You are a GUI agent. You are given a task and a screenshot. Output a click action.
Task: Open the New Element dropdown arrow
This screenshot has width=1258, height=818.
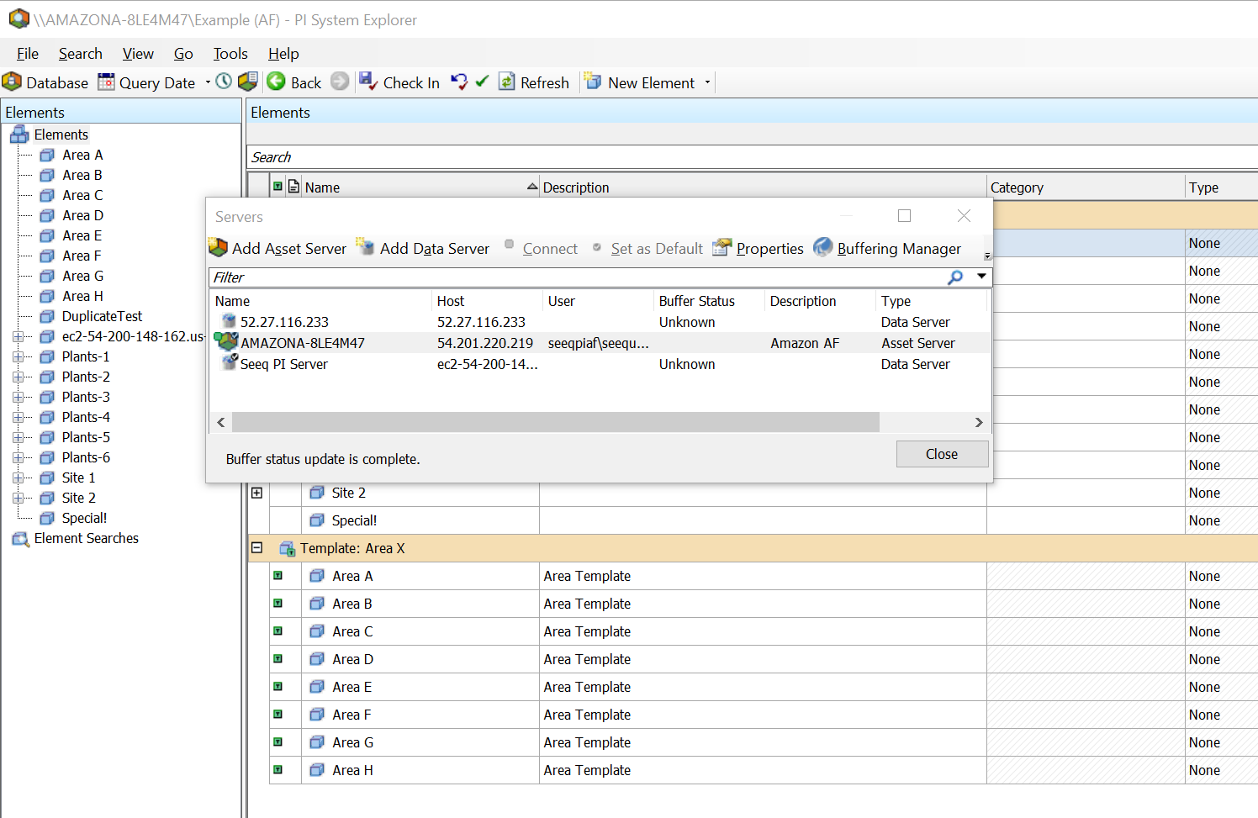coord(707,82)
